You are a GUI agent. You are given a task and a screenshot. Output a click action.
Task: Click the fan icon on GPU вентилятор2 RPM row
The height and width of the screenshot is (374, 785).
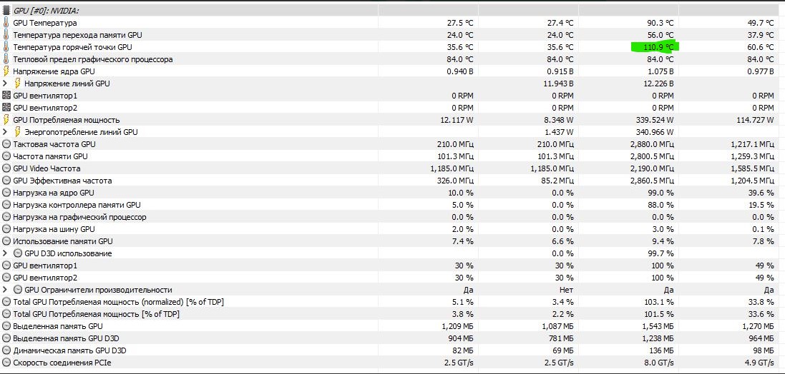[x=6, y=108]
